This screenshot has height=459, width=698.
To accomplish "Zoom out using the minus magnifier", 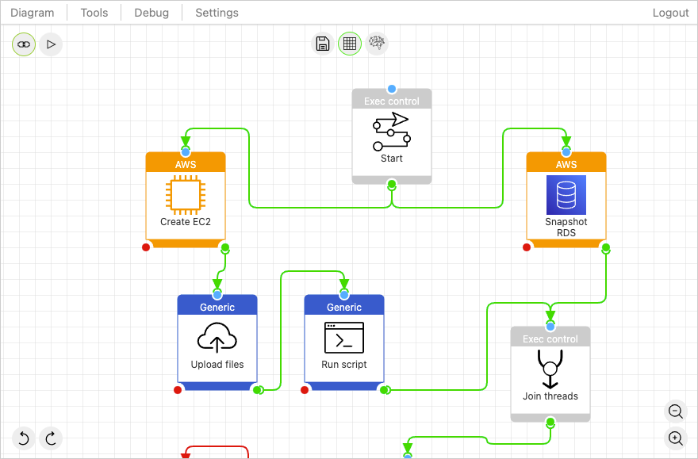I will [676, 411].
